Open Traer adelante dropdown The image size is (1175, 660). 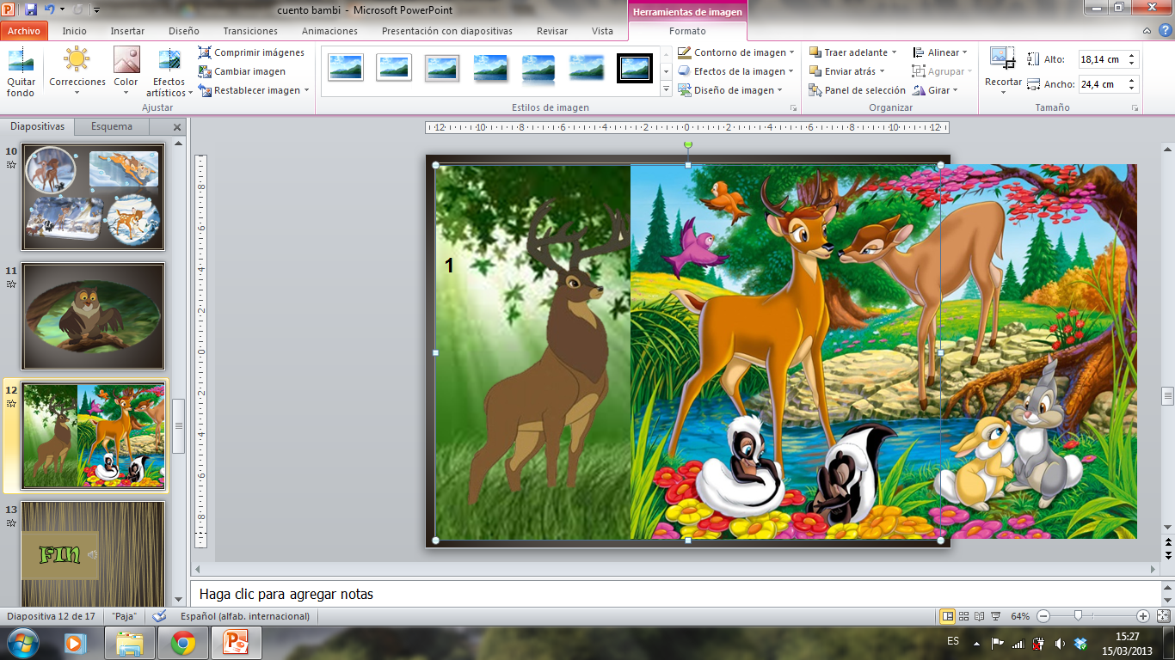[853, 52]
